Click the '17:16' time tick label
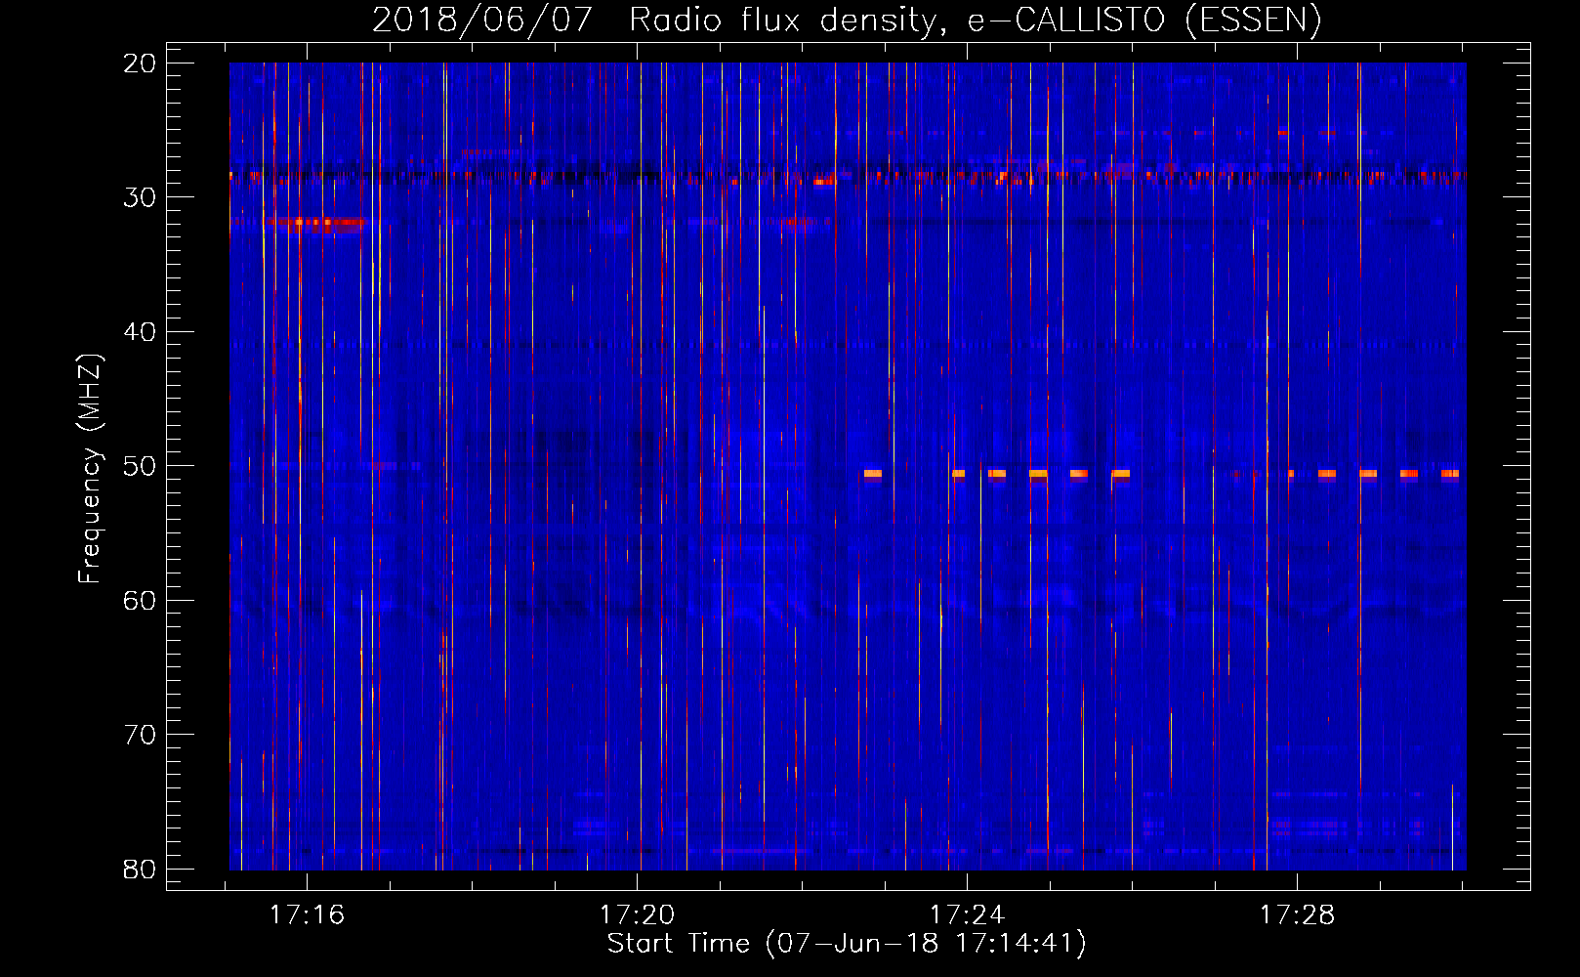Image resolution: width=1580 pixels, height=977 pixels. 308,915
